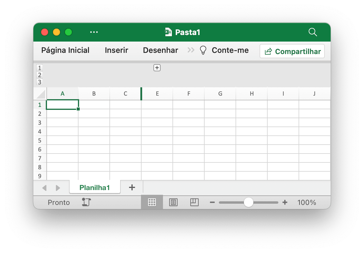Open the search magnifier in title bar
364x253 pixels.
pos(313,32)
